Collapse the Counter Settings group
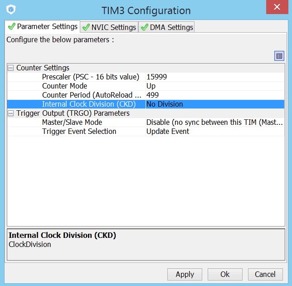Image resolution: width=292 pixels, height=286 pixels. coord(11,68)
